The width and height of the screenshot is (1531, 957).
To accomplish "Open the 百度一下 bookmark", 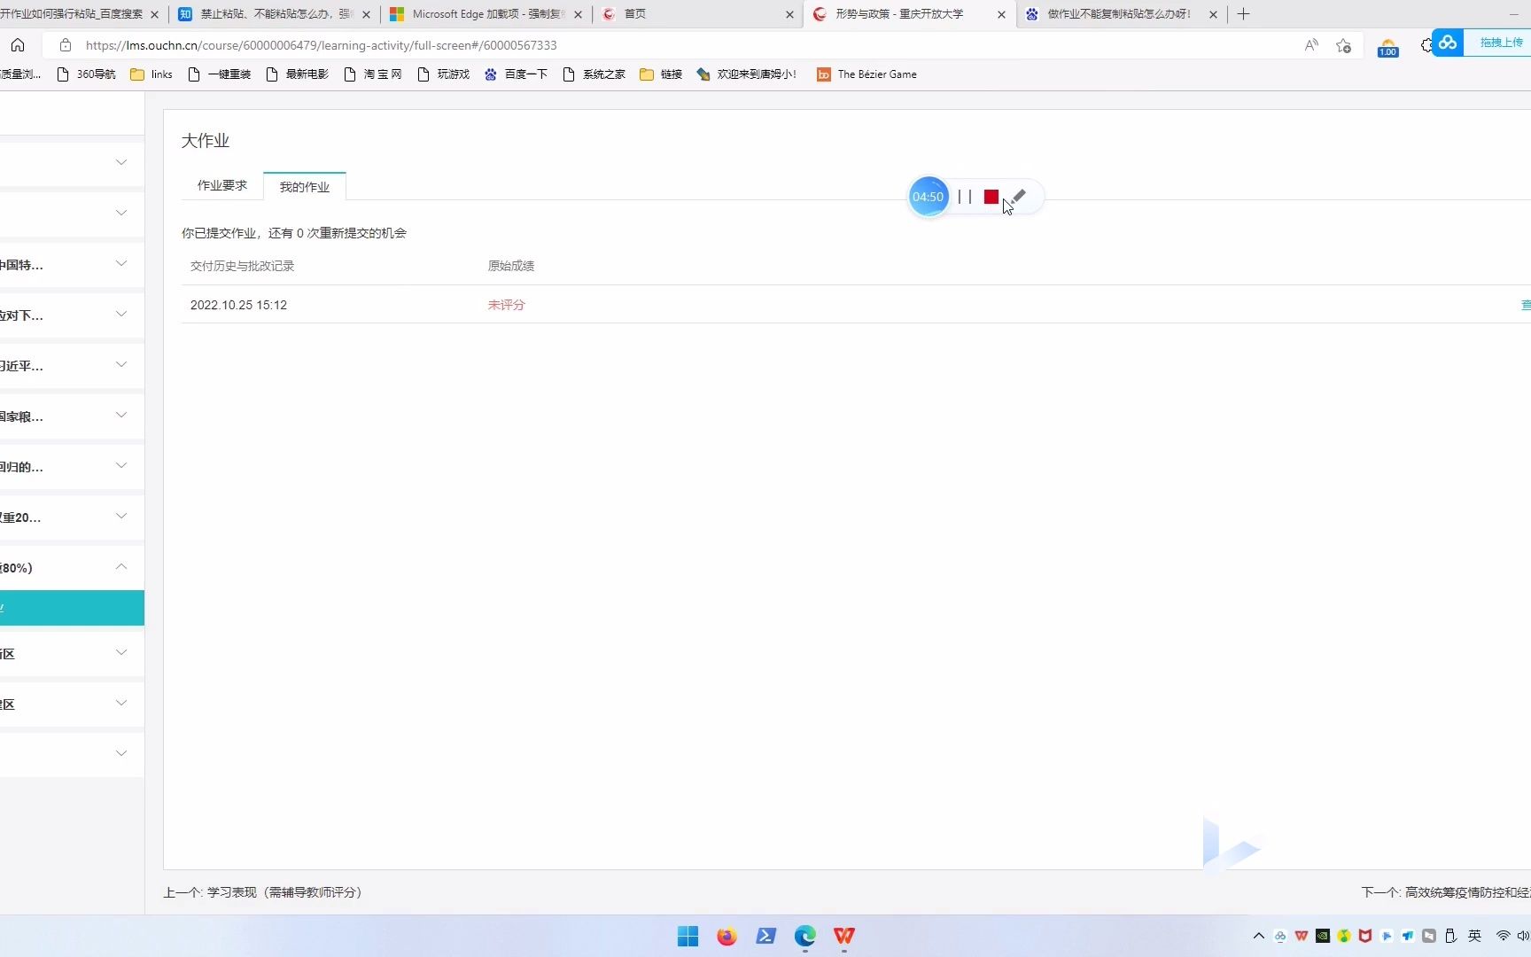I will click(516, 74).
